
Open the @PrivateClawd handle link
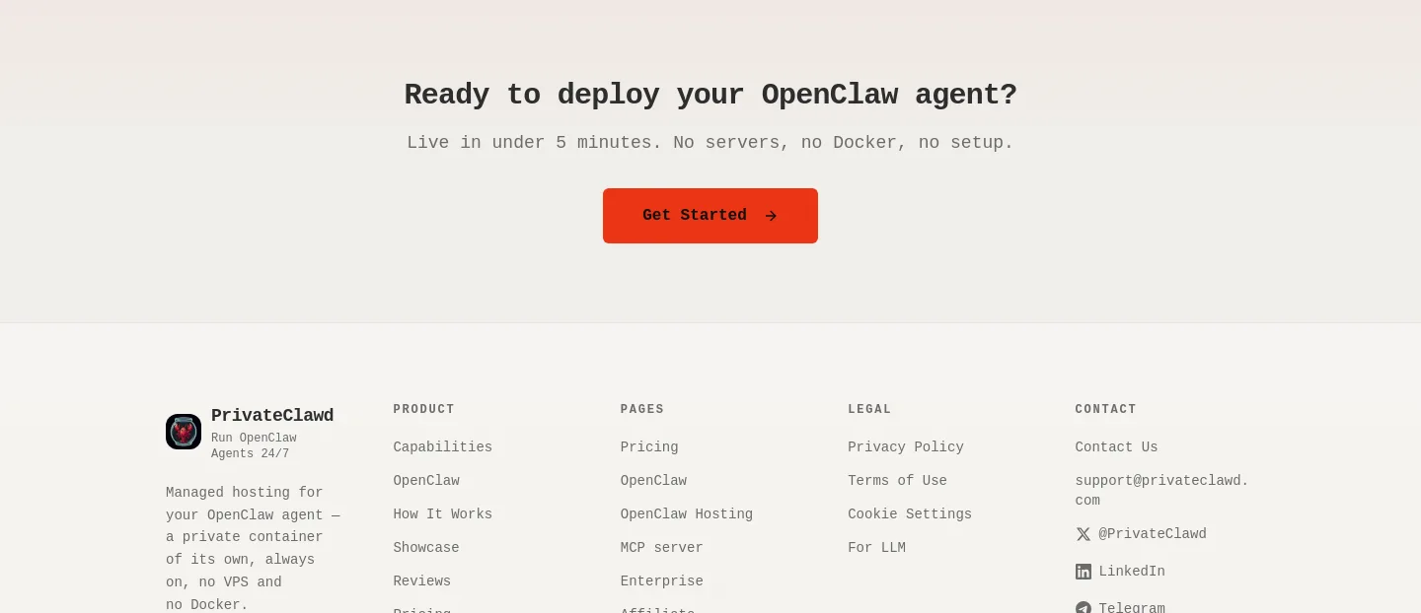pyautogui.click(x=1153, y=534)
